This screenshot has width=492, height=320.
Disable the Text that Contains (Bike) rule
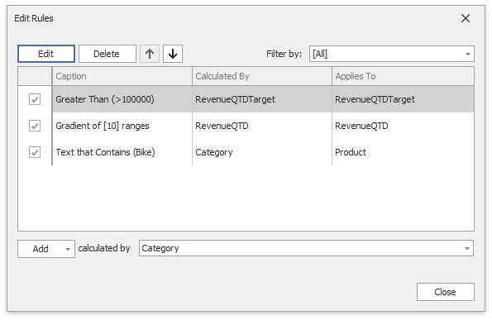pyautogui.click(x=35, y=152)
